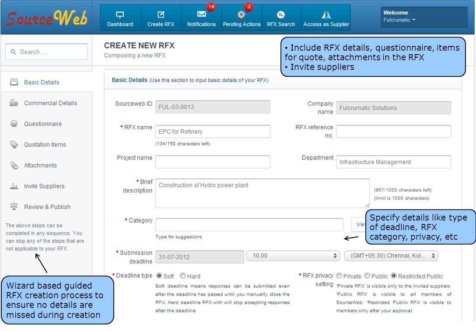Select the Soft deadline type radio

point(159,276)
